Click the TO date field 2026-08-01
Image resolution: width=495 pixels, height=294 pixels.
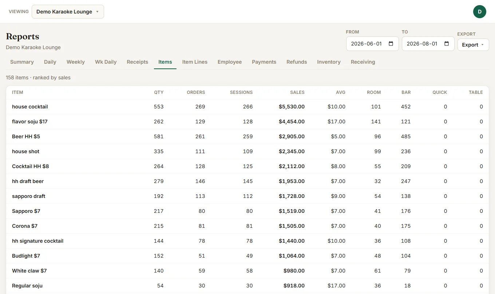(428, 44)
